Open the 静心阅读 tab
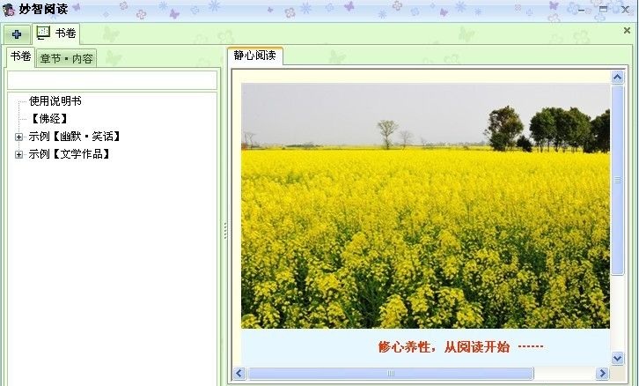The image size is (639, 386). pyautogui.click(x=255, y=56)
